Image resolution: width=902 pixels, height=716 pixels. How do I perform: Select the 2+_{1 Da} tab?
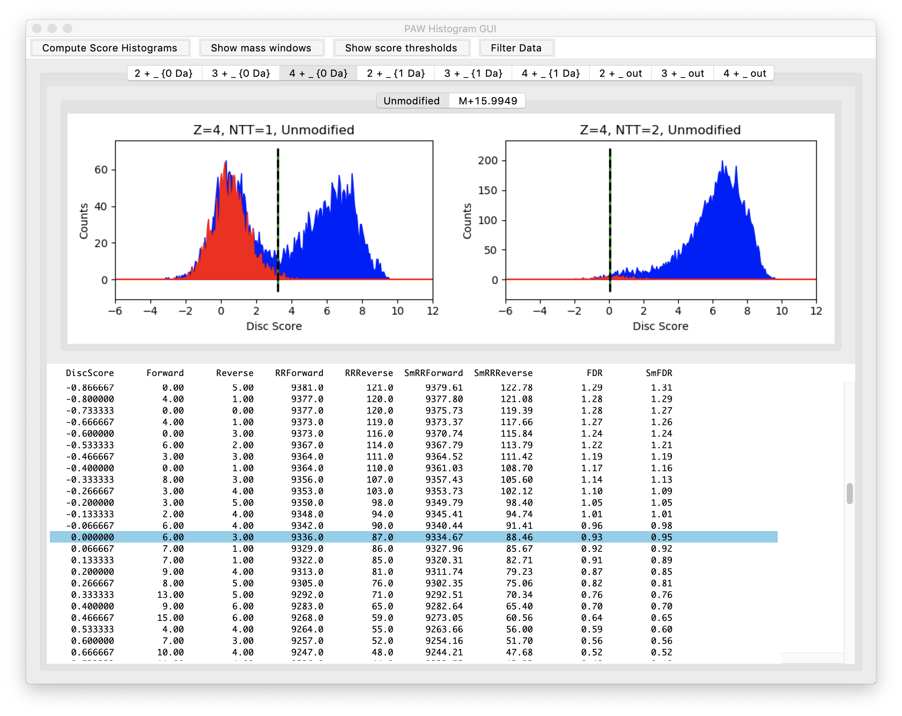point(396,73)
